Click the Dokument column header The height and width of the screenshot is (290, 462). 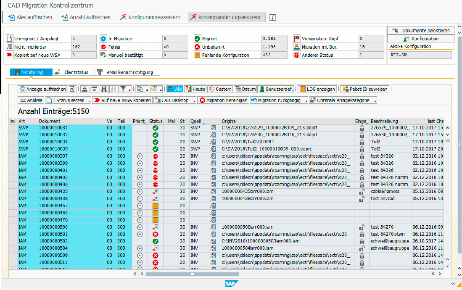point(72,121)
